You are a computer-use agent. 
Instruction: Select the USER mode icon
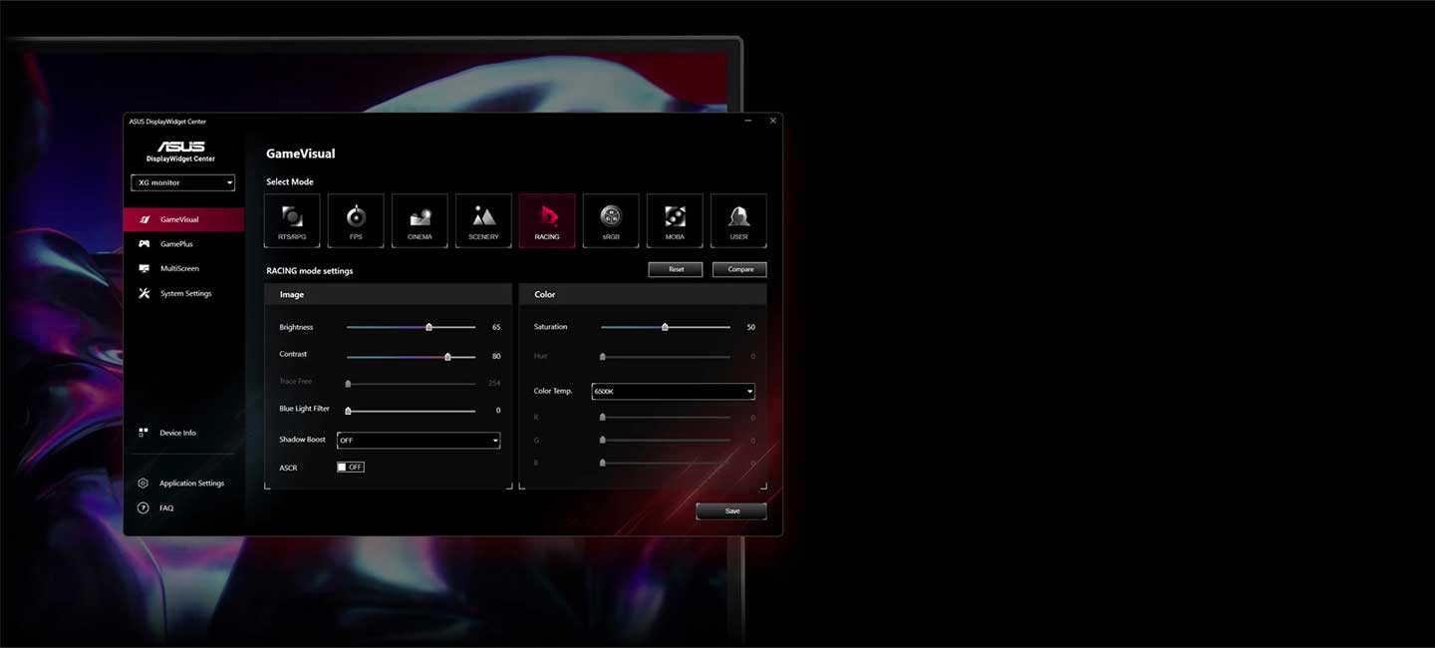pyautogui.click(x=738, y=219)
